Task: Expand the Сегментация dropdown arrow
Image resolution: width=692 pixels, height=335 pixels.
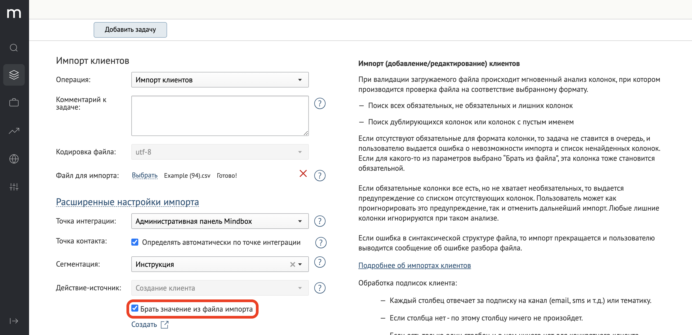Action: (300, 264)
